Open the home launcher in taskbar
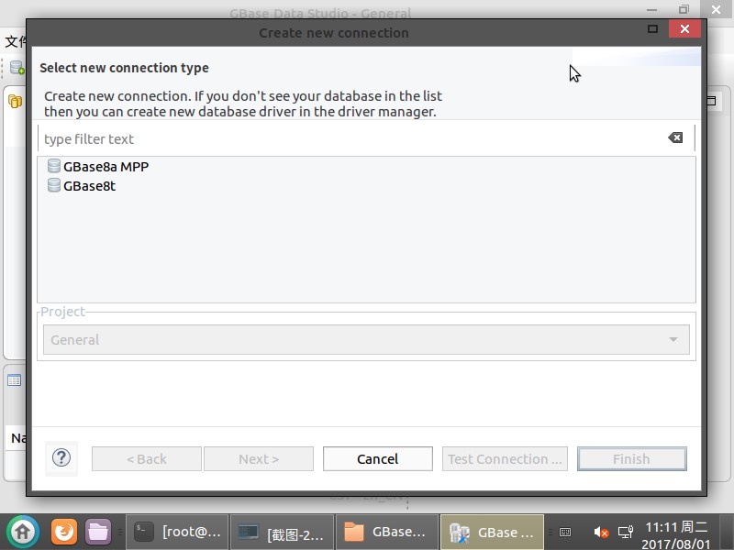This screenshot has height=550, width=734. click(22, 532)
